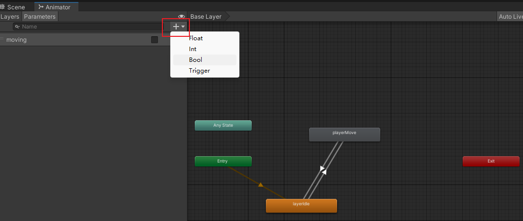Select the red Exit node
Image resolution: width=523 pixels, height=221 pixels.
click(491, 161)
